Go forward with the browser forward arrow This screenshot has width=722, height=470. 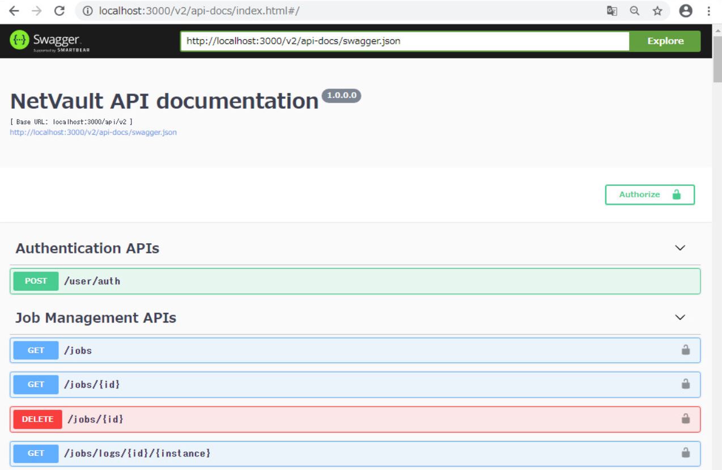coord(36,11)
